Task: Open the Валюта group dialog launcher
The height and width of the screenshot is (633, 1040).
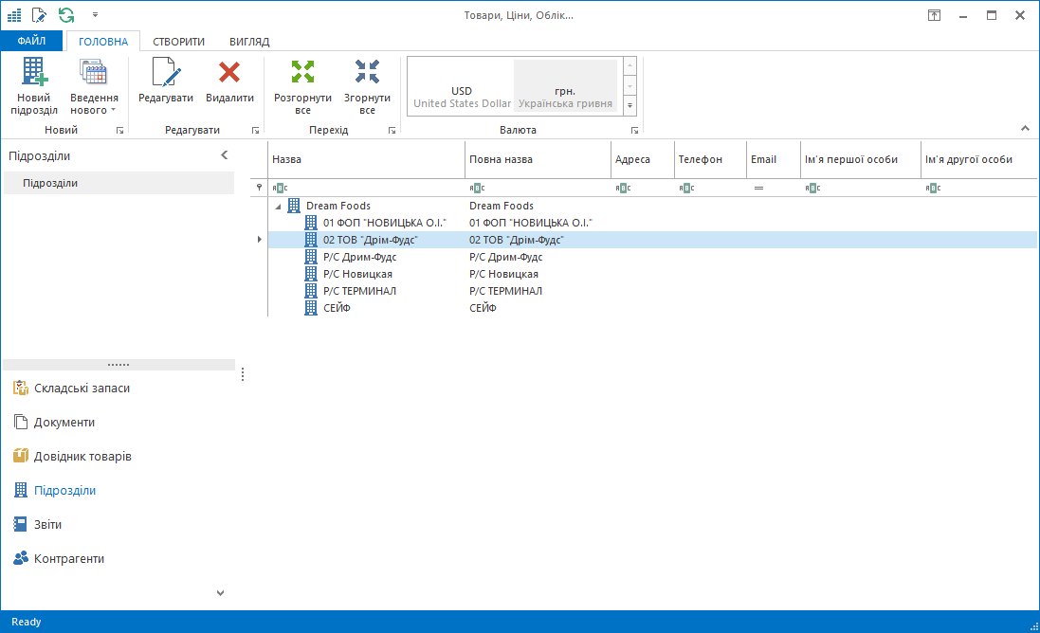Action: pyautogui.click(x=635, y=131)
